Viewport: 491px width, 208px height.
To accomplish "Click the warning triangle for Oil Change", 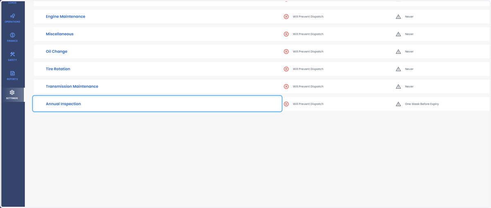I will 398,51.
